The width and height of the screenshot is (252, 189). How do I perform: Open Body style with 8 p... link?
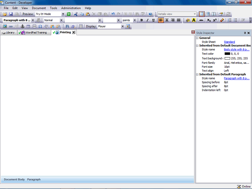coord(237,50)
